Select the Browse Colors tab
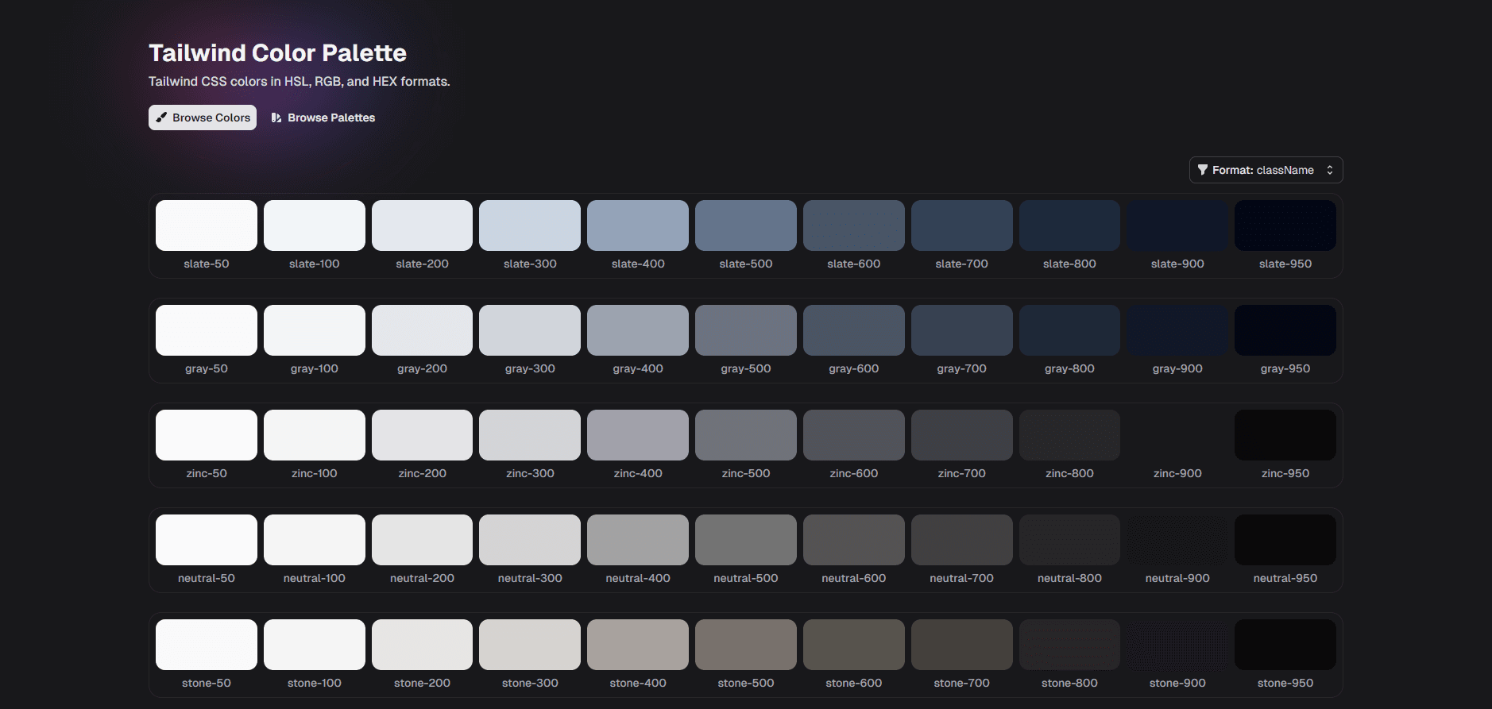The image size is (1492, 709). pos(203,118)
